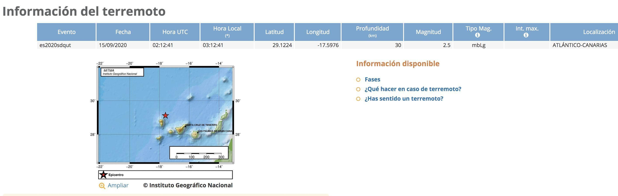
Task: Click the map distance scale bar
Action: pos(199,153)
